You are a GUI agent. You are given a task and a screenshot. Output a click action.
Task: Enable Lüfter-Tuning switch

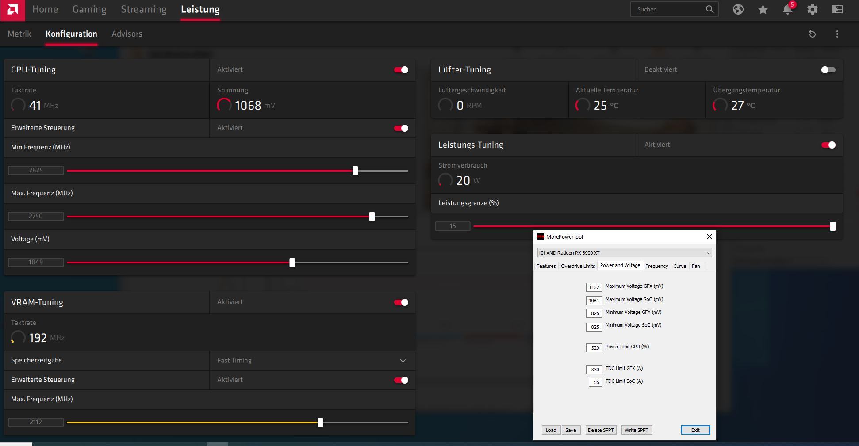point(828,70)
